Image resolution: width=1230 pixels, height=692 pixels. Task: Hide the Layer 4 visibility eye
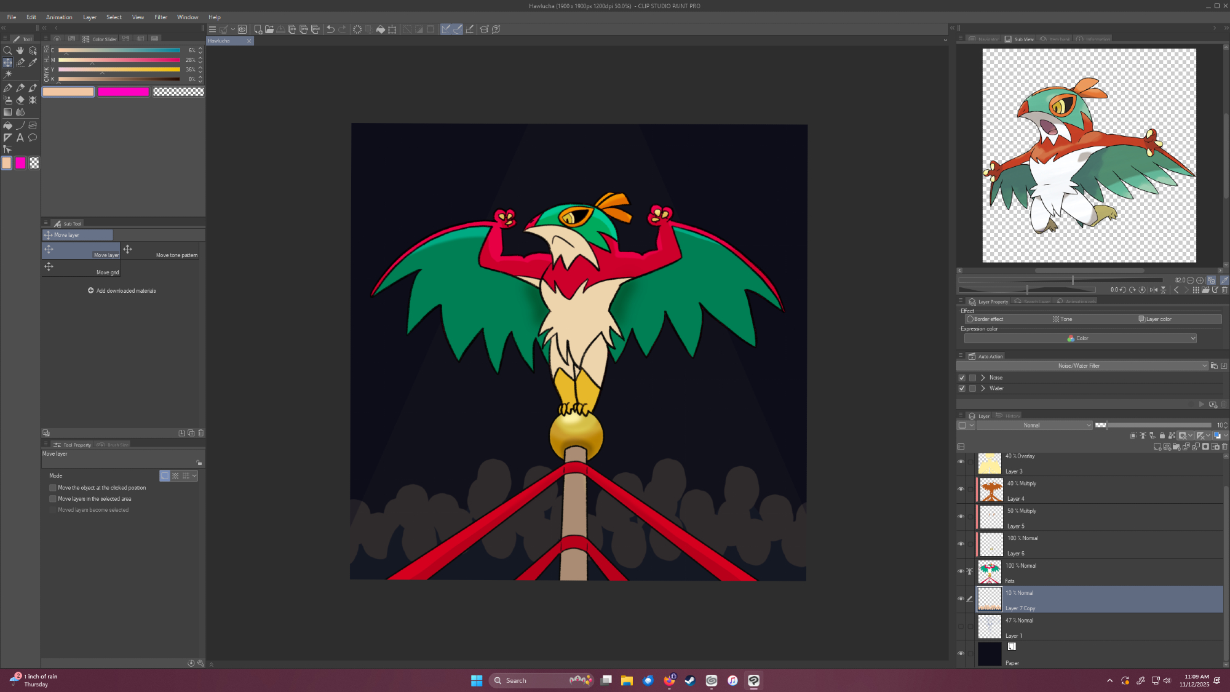(x=961, y=490)
